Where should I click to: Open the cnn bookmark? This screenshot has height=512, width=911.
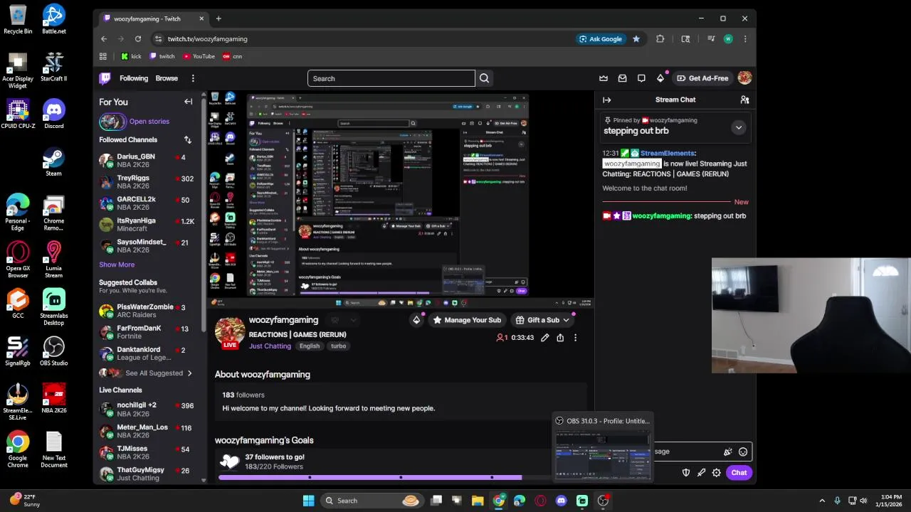tap(232, 56)
